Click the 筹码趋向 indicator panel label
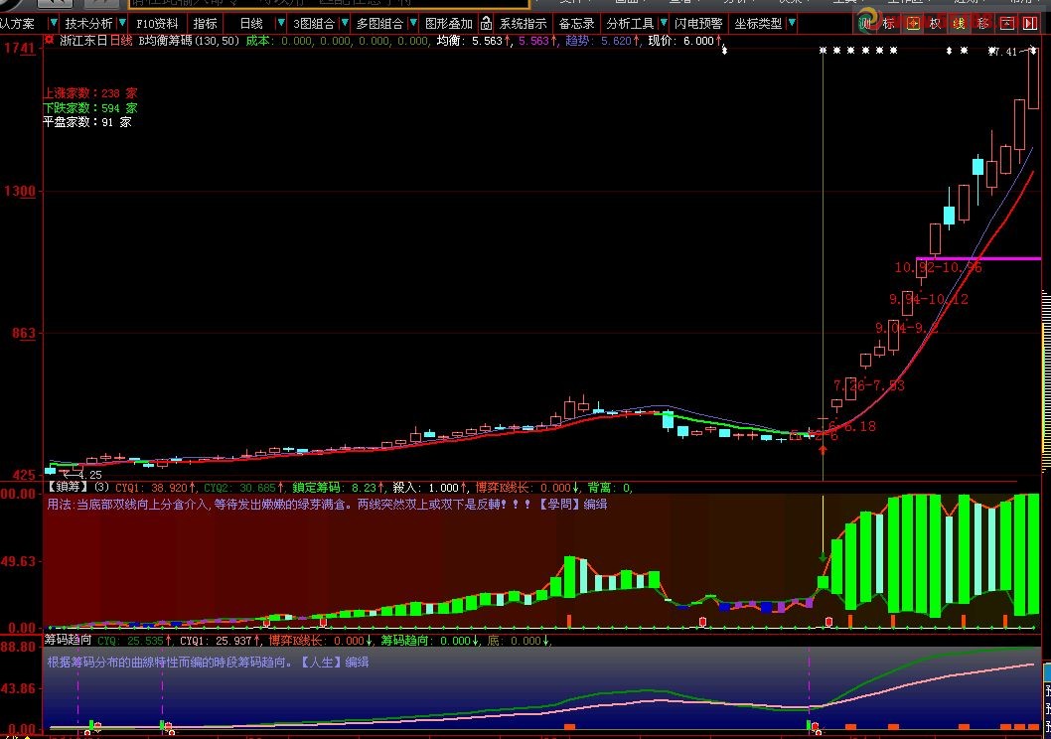 (x=68, y=640)
